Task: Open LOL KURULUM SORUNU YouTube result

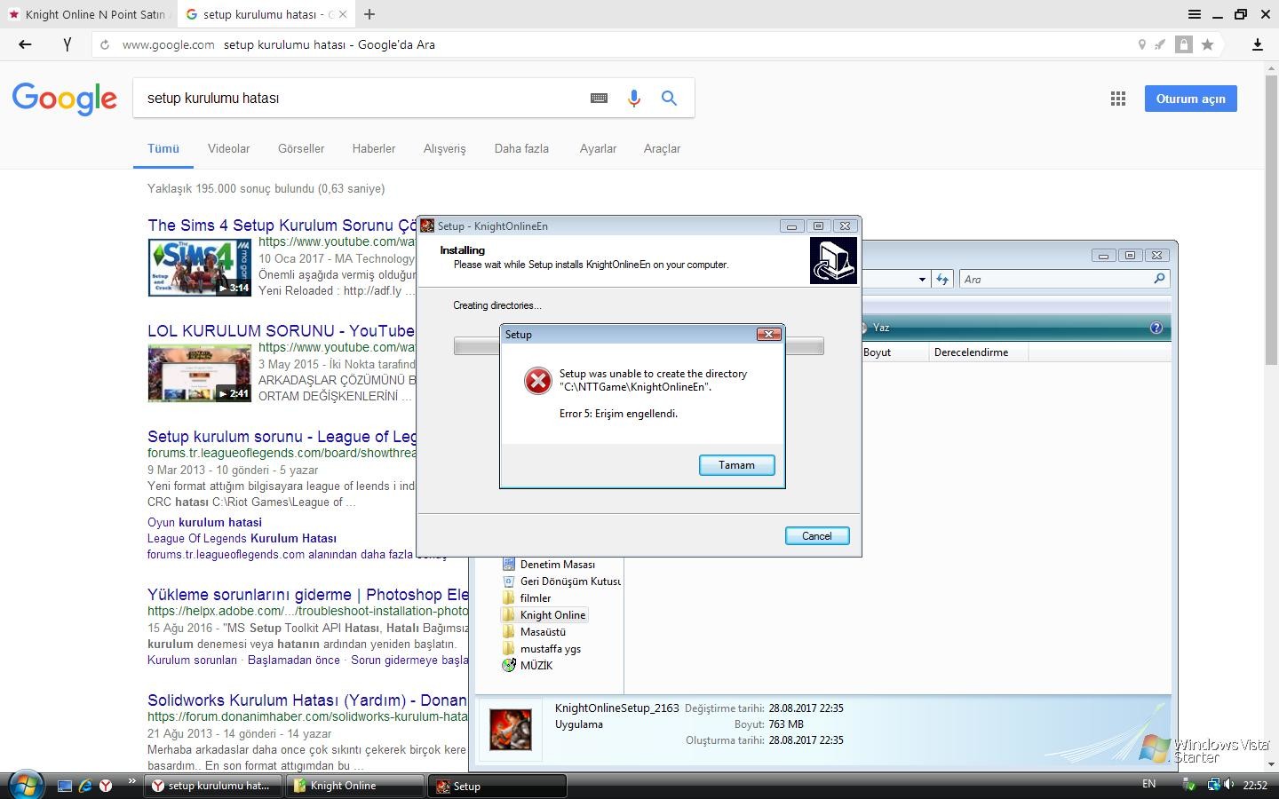Action: (281, 331)
